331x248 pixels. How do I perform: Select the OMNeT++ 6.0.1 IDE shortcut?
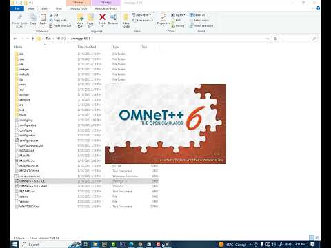[x=32, y=181]
